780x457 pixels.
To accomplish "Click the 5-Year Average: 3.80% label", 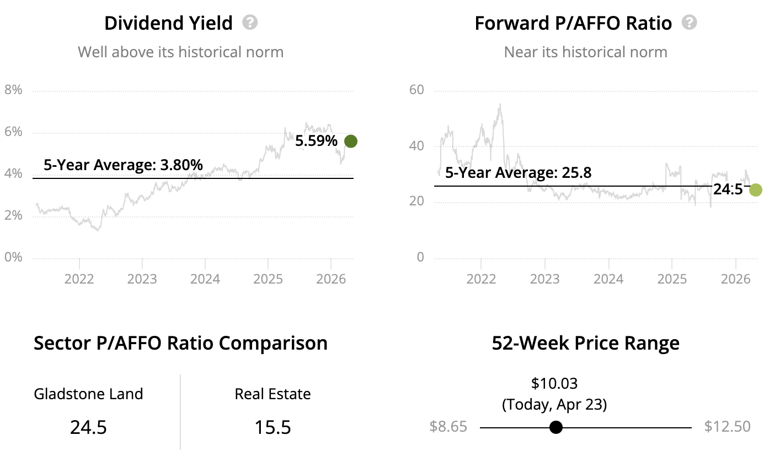I will click(x=123, y=165).
